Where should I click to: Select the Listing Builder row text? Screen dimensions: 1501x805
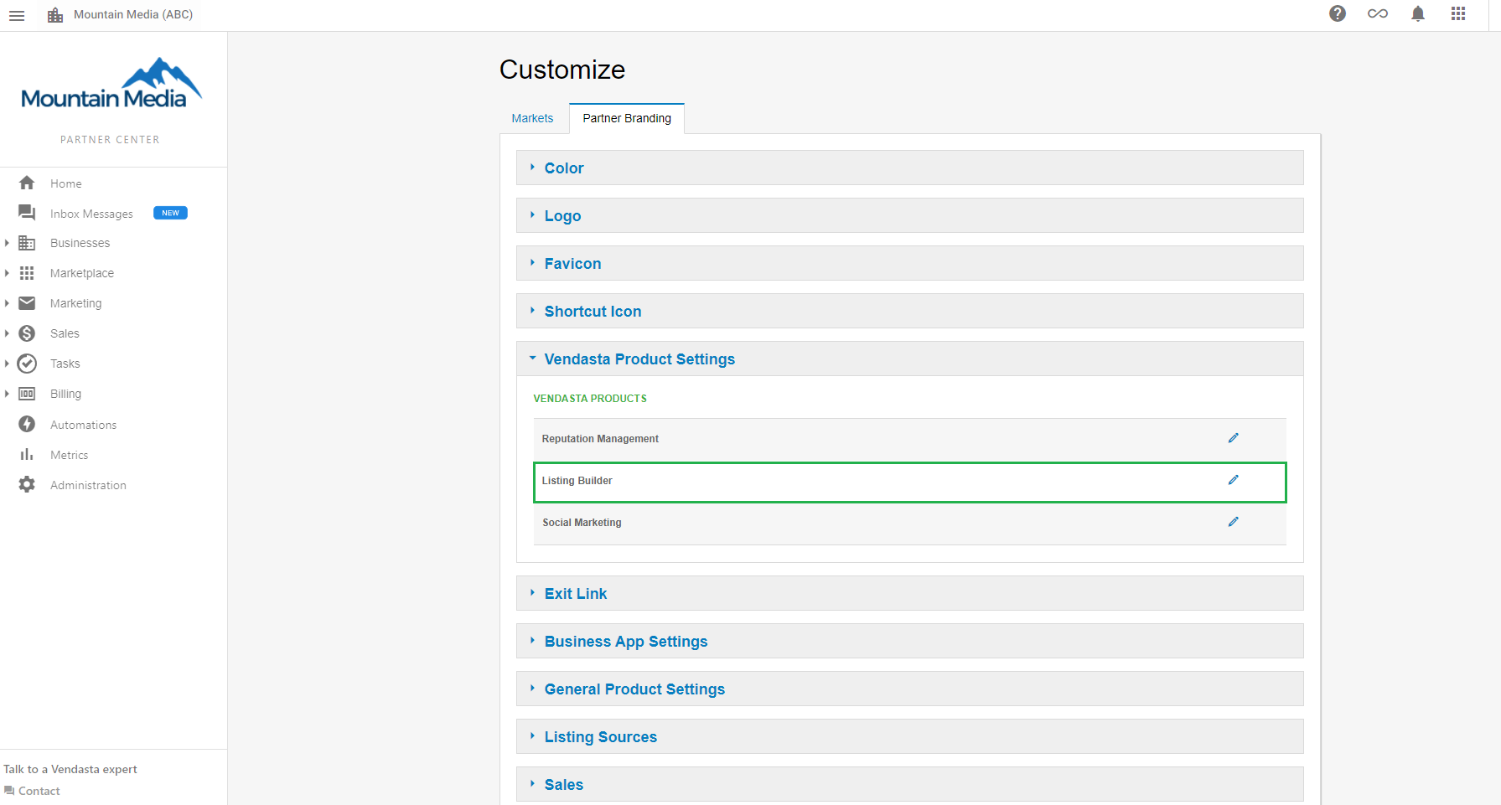coord(577,481)
